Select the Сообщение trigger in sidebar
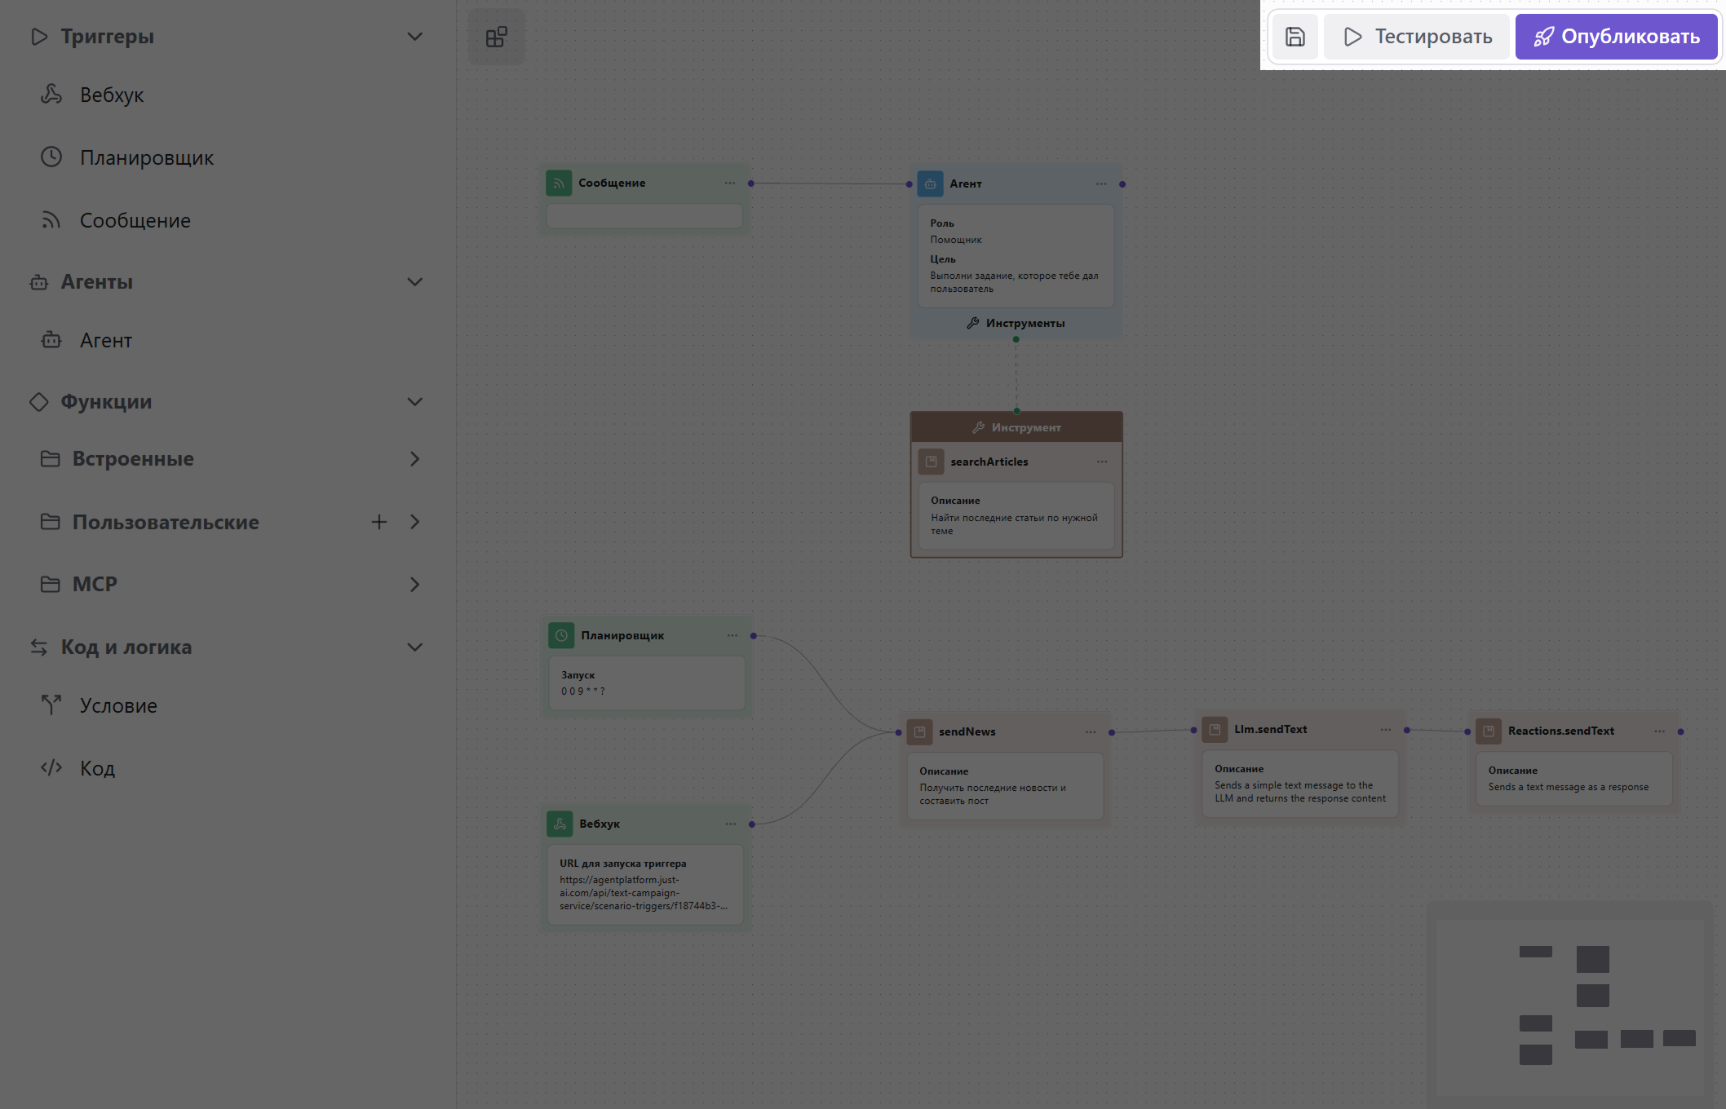Viewport: 1726px width, 1109px height. [x=135, y=220]
